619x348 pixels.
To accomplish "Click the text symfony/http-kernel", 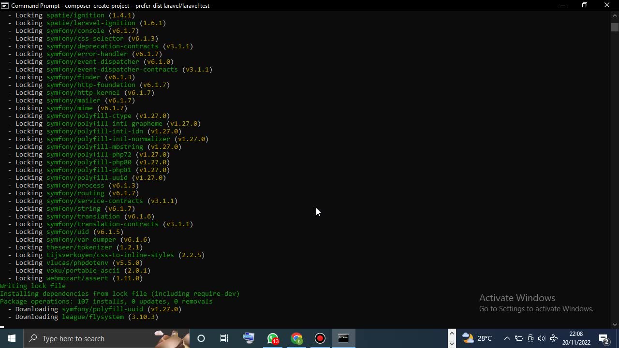I will point(83,92).
